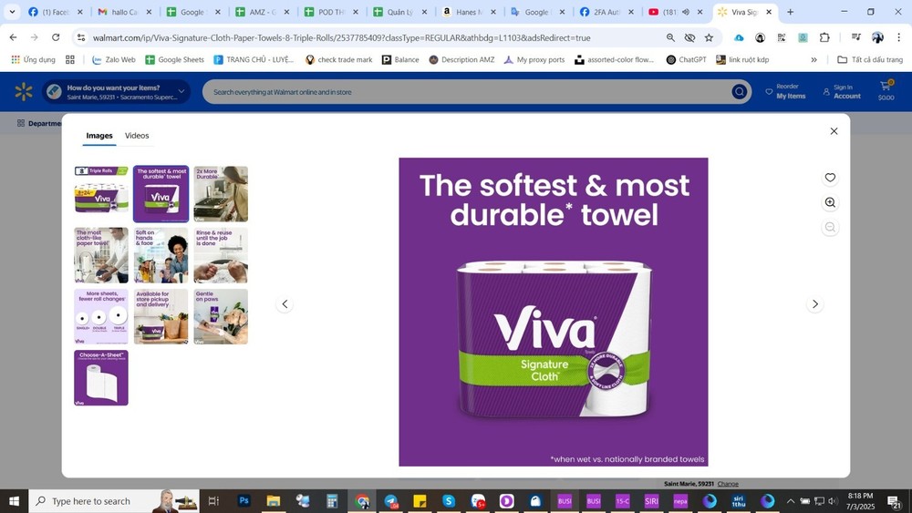The height and width of the screenshot is (513, 912).
Task: Open Chrome's tab search dropdown
Action: pos(12,12)
